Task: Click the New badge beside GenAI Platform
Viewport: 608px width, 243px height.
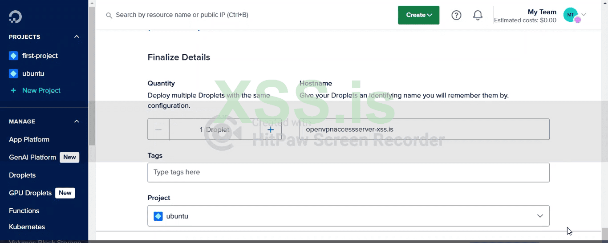Action: tap(69, 157)
